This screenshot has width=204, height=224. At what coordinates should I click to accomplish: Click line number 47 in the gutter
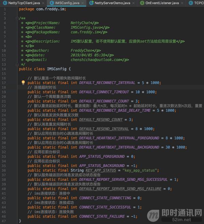click(4, 221)
